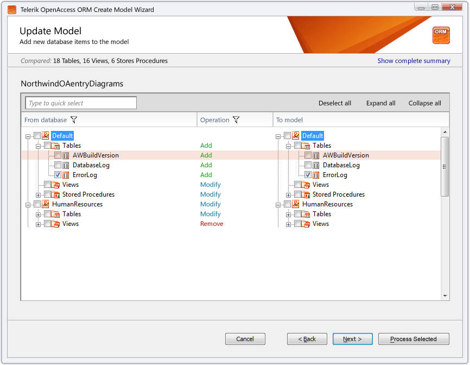470x365 pixels.
Task: Click Default schema icon in To model tree
Action: pyautogui.click(x=296, y=136)
